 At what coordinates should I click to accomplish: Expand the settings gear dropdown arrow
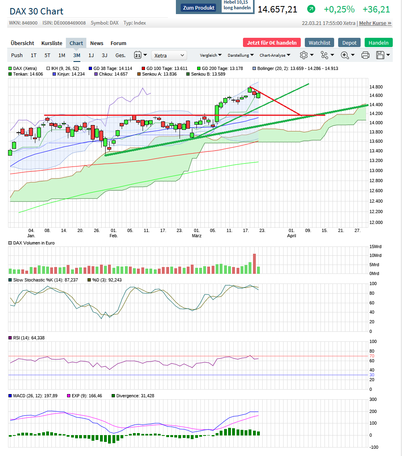pos(312,55)
